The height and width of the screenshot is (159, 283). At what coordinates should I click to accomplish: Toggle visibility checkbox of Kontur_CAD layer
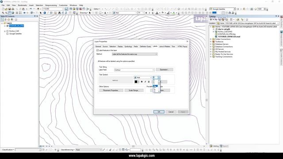point(8,31)
